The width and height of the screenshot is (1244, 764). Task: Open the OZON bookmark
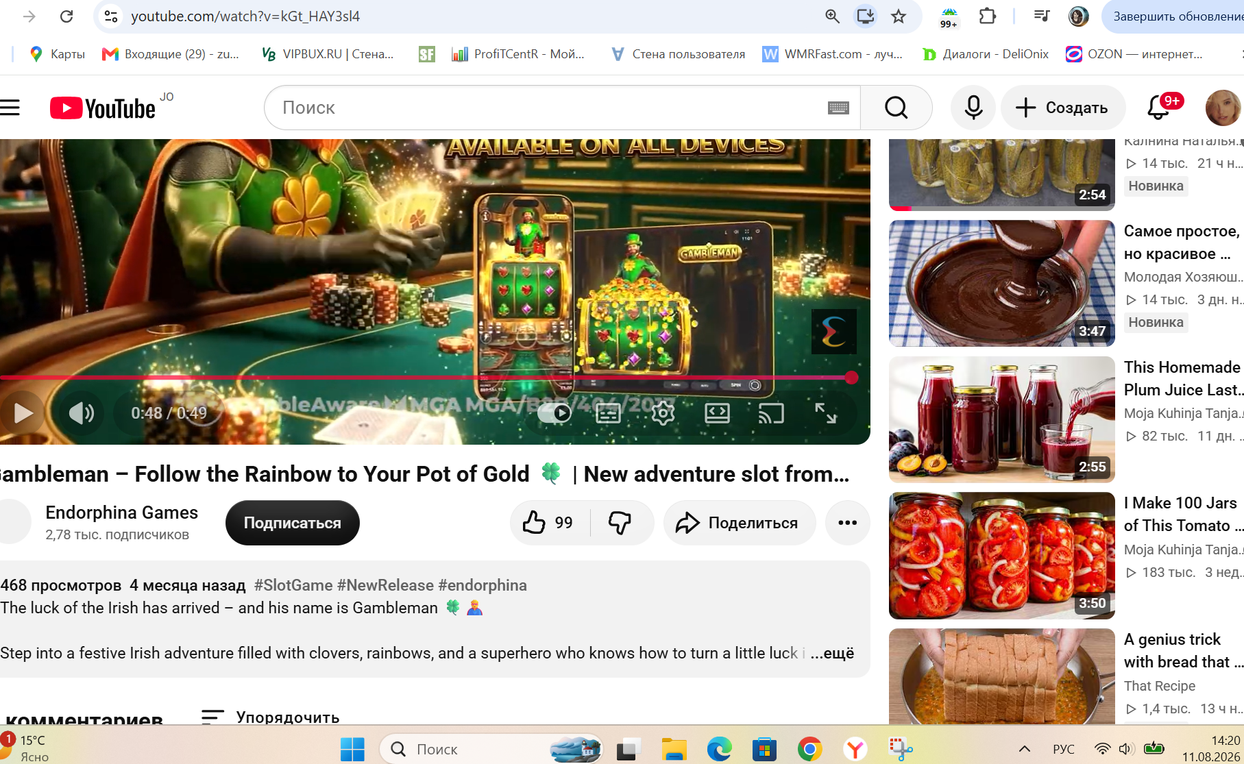pyautogui.click(x=1134, y=54)
